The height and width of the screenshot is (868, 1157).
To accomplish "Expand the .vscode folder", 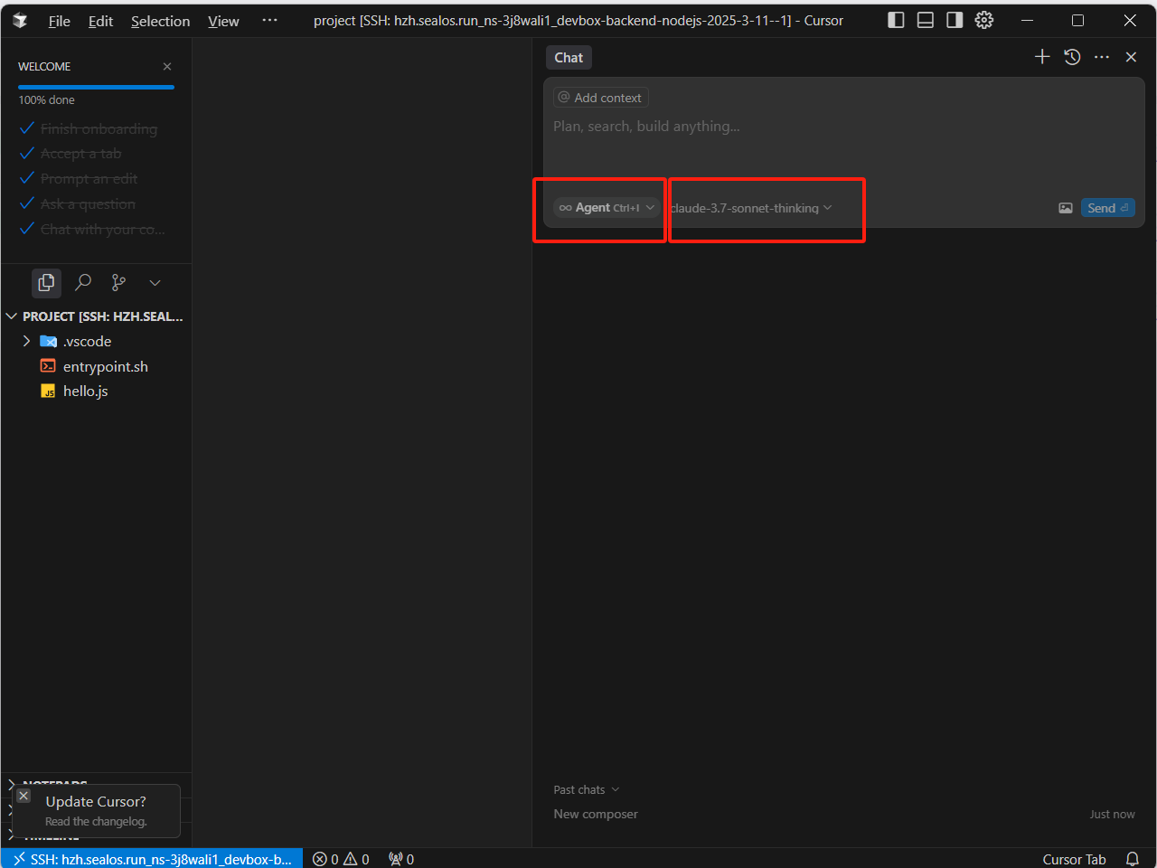I will pyautogui.click(x=26, y=341).
